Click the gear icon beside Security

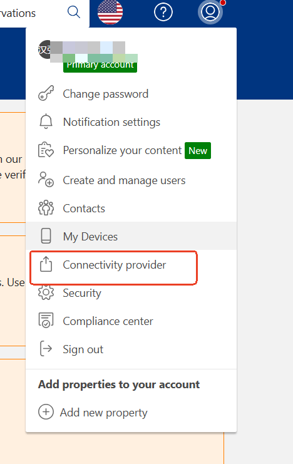point(46,292)
